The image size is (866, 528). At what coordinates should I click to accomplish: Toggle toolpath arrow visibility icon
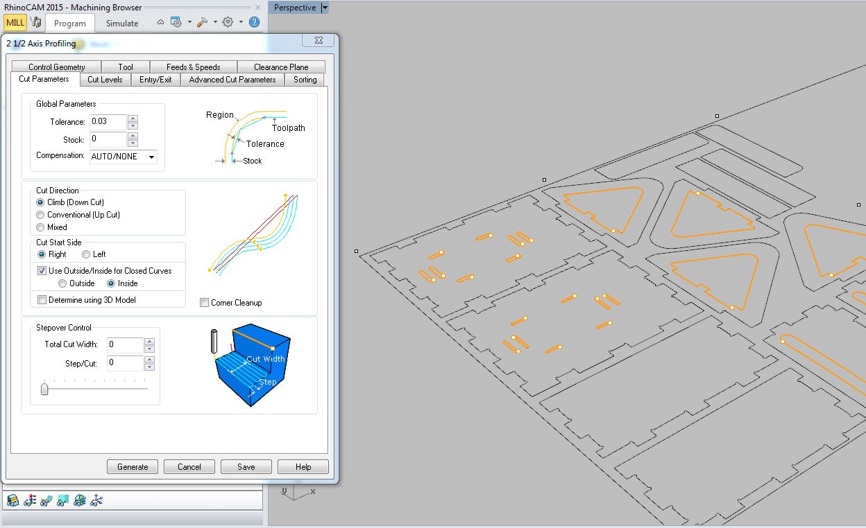click(x=46, y=500)
